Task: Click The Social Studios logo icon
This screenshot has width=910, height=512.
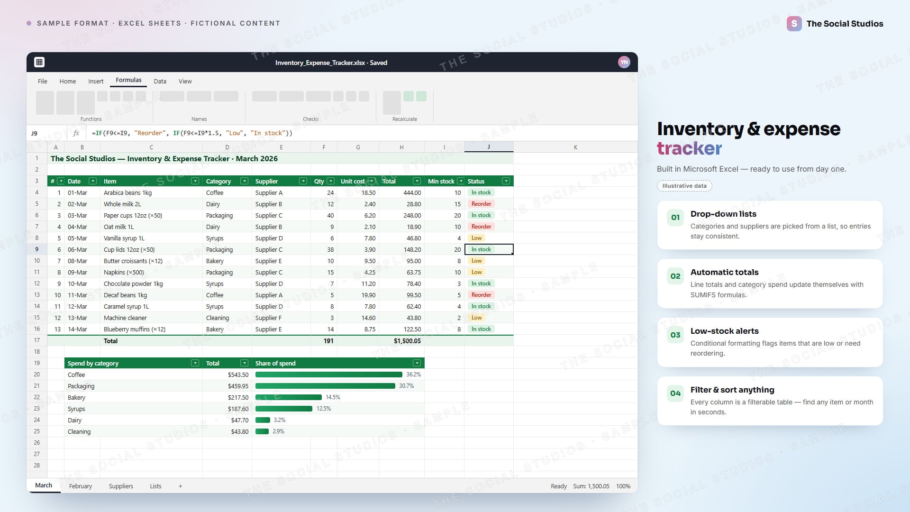Action: click(794, 24)
